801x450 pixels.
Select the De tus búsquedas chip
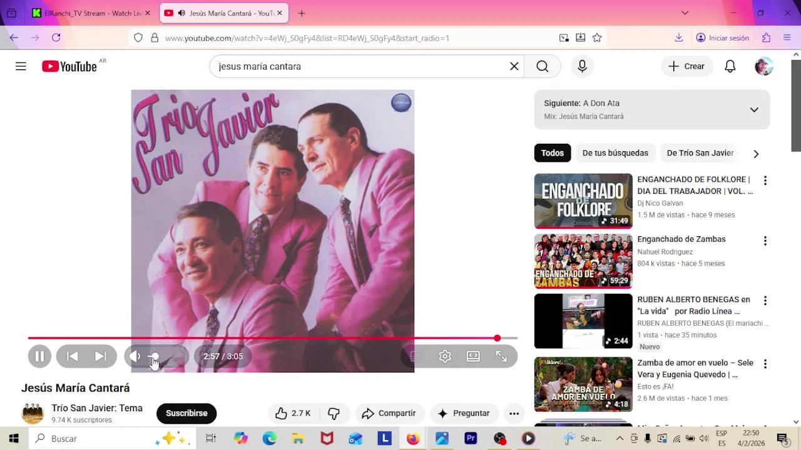tap(615, 153)
